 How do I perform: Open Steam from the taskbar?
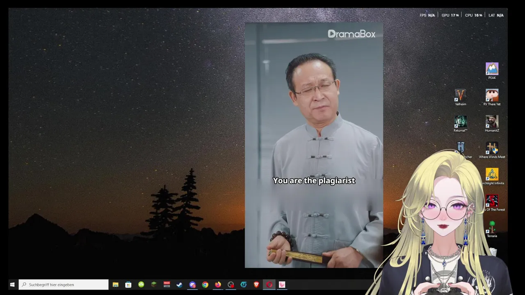(x=179, y=284)
